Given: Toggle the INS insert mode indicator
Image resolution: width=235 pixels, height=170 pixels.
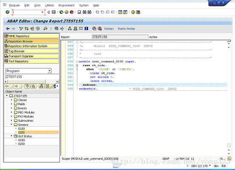Looking at the screenshot, I should 224,166.
